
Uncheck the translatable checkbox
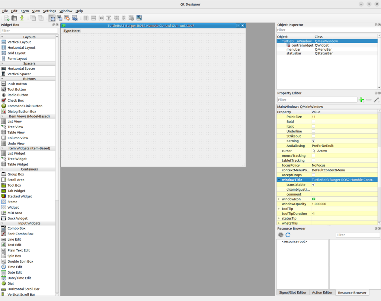(313, 185)
